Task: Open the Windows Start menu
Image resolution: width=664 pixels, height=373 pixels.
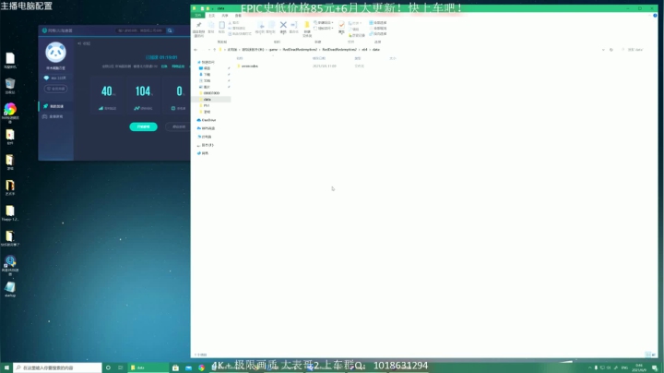Action: tap(6, 367)
